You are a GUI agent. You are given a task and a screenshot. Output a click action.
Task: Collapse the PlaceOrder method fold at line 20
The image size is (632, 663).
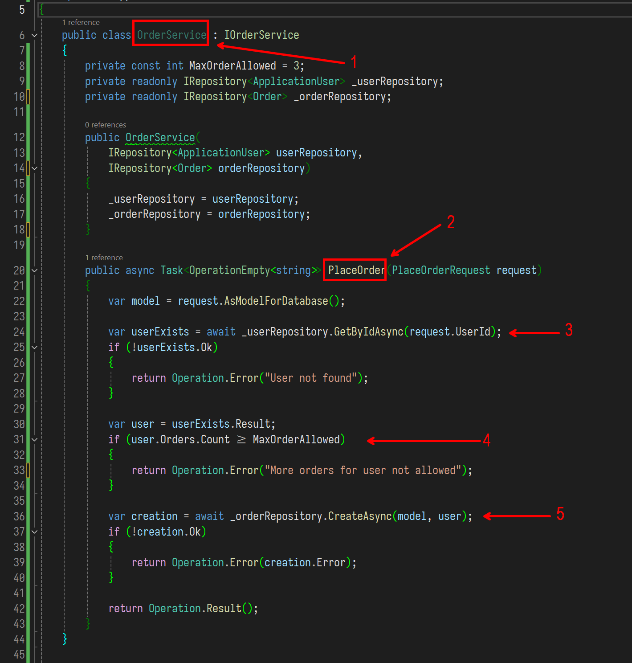[34, 270]
